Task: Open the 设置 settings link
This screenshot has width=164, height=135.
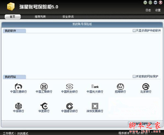Action: pos(158,10)
